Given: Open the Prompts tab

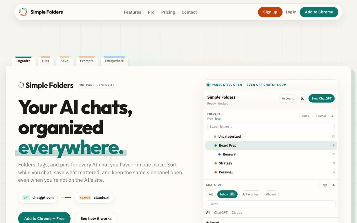Looking at the screenshot, I should point(87,61).
